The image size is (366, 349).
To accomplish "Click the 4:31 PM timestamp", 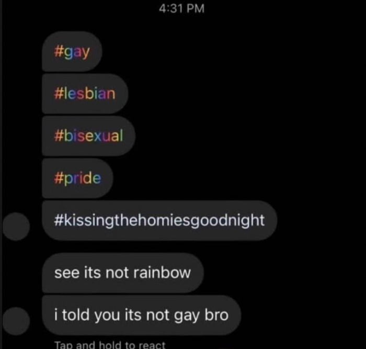I will 181,8.
